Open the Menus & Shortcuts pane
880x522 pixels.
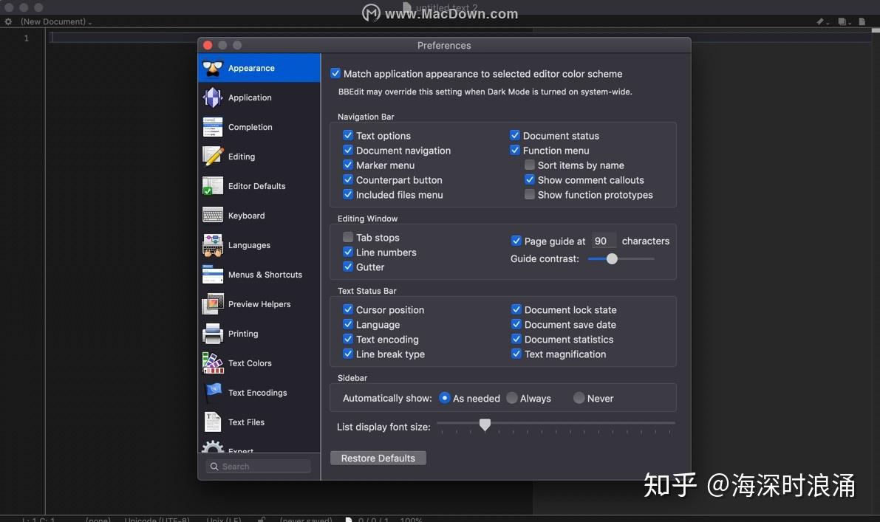[x=265, y=274]
